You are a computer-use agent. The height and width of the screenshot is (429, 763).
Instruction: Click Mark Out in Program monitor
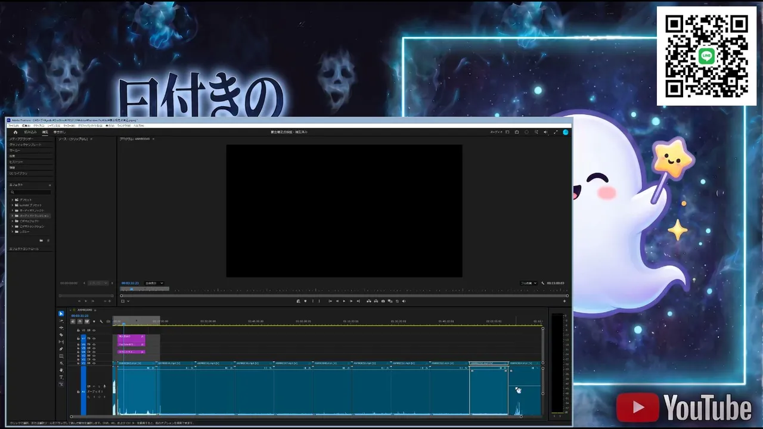(x=320, y=301)
